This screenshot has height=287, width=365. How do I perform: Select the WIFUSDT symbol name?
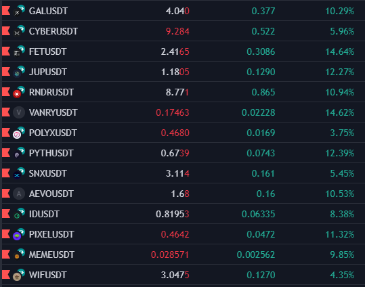[x=48, y=275]
